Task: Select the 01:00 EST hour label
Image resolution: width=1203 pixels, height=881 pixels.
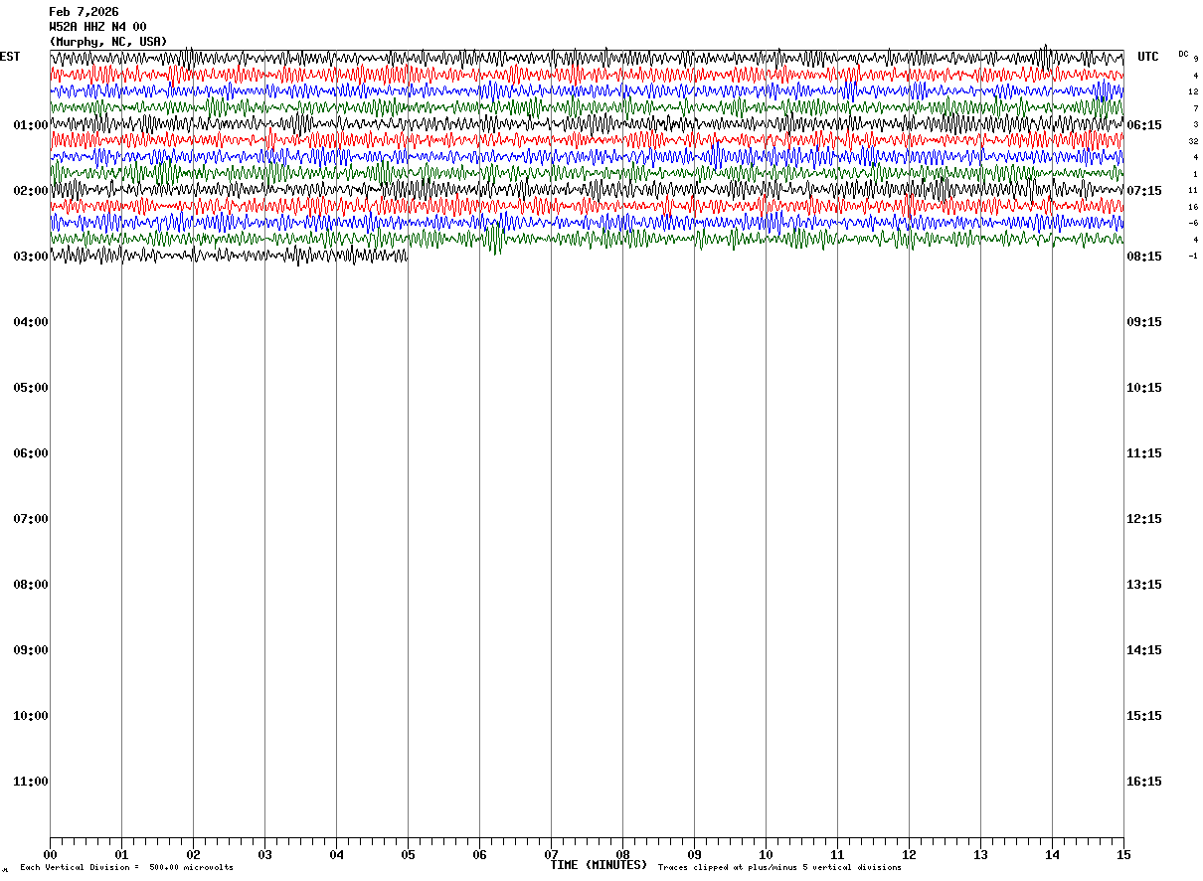Action: click(31, 125)
